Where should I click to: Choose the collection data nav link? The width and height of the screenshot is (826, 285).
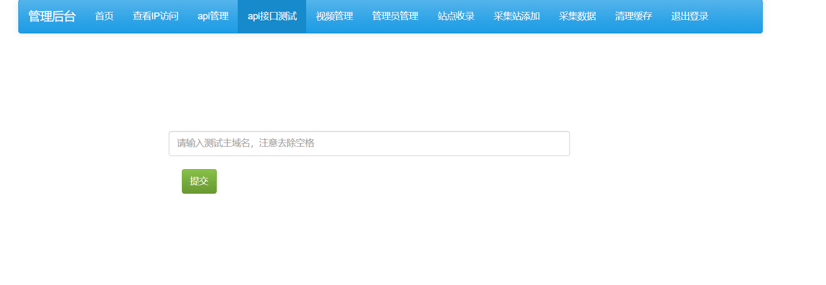[x=577, y=17]
